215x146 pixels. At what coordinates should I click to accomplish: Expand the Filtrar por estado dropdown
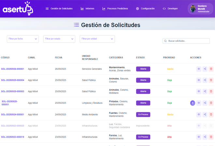tap(59, 39)
